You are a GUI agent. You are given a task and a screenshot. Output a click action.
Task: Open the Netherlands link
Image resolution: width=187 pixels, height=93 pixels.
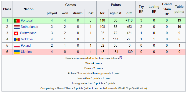(29, 27)
